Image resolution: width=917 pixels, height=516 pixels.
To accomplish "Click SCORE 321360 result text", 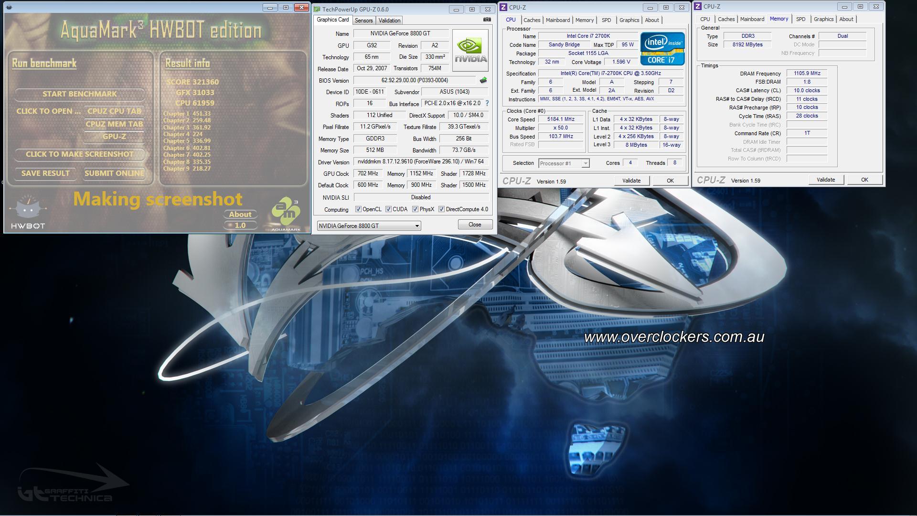I will (192, 82).
